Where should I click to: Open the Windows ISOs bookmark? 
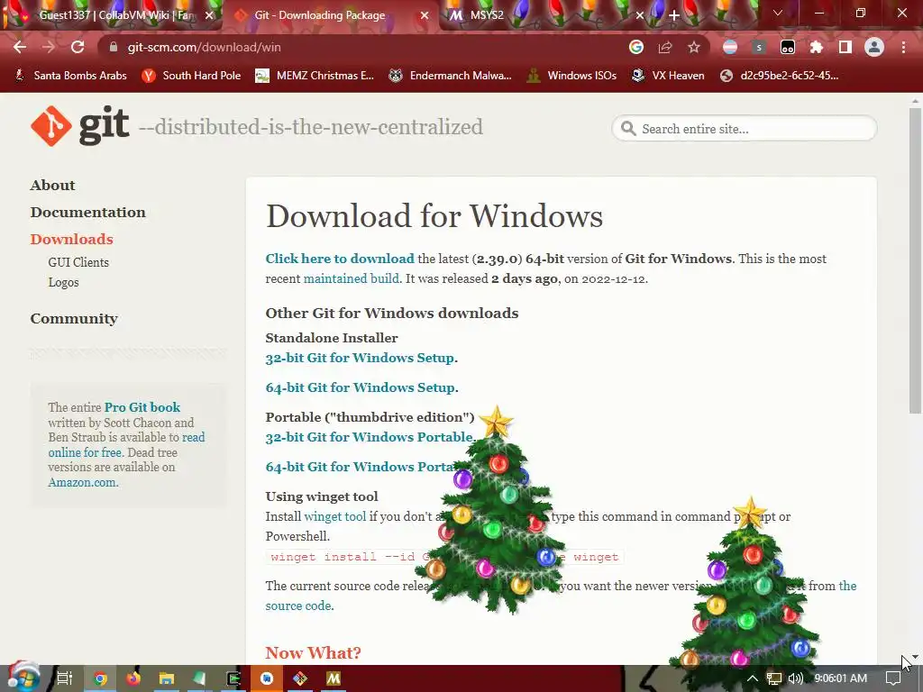click(x=571, y=76)
